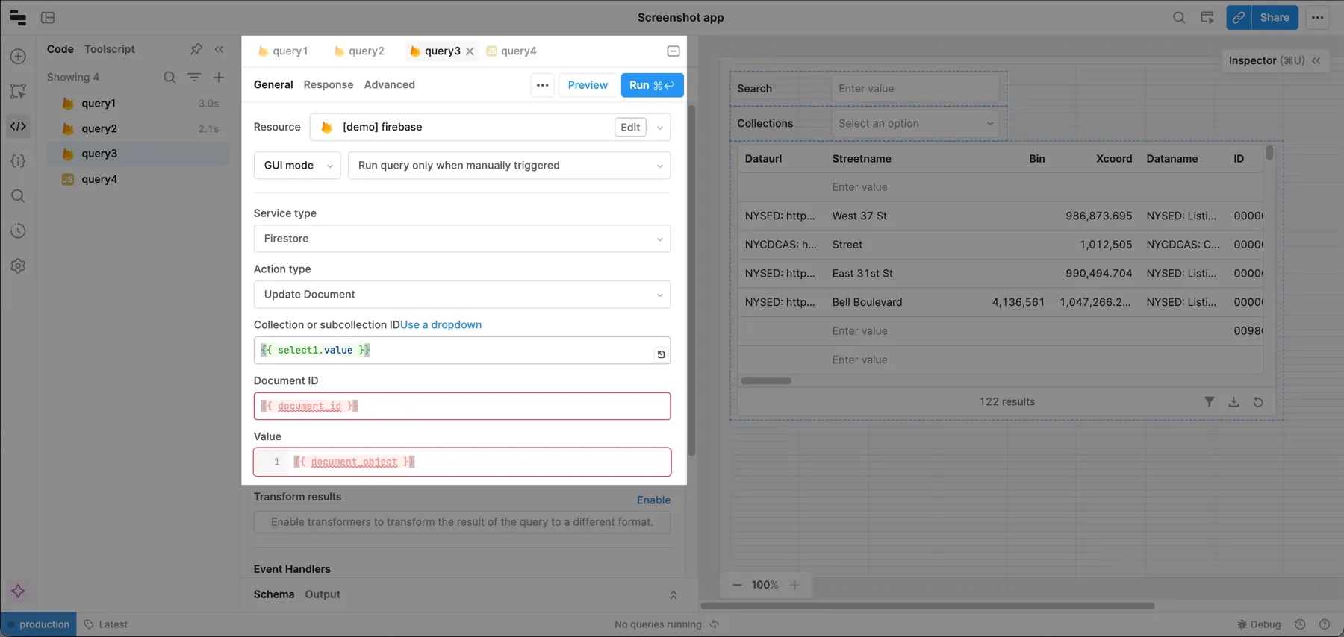Minimize the query editor panel
The height and width of the screenshot is (637, 1344).
point(673,51)
